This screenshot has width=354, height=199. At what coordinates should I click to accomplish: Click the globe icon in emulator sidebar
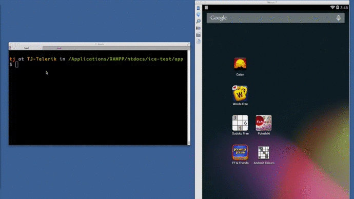pos(198,14)
